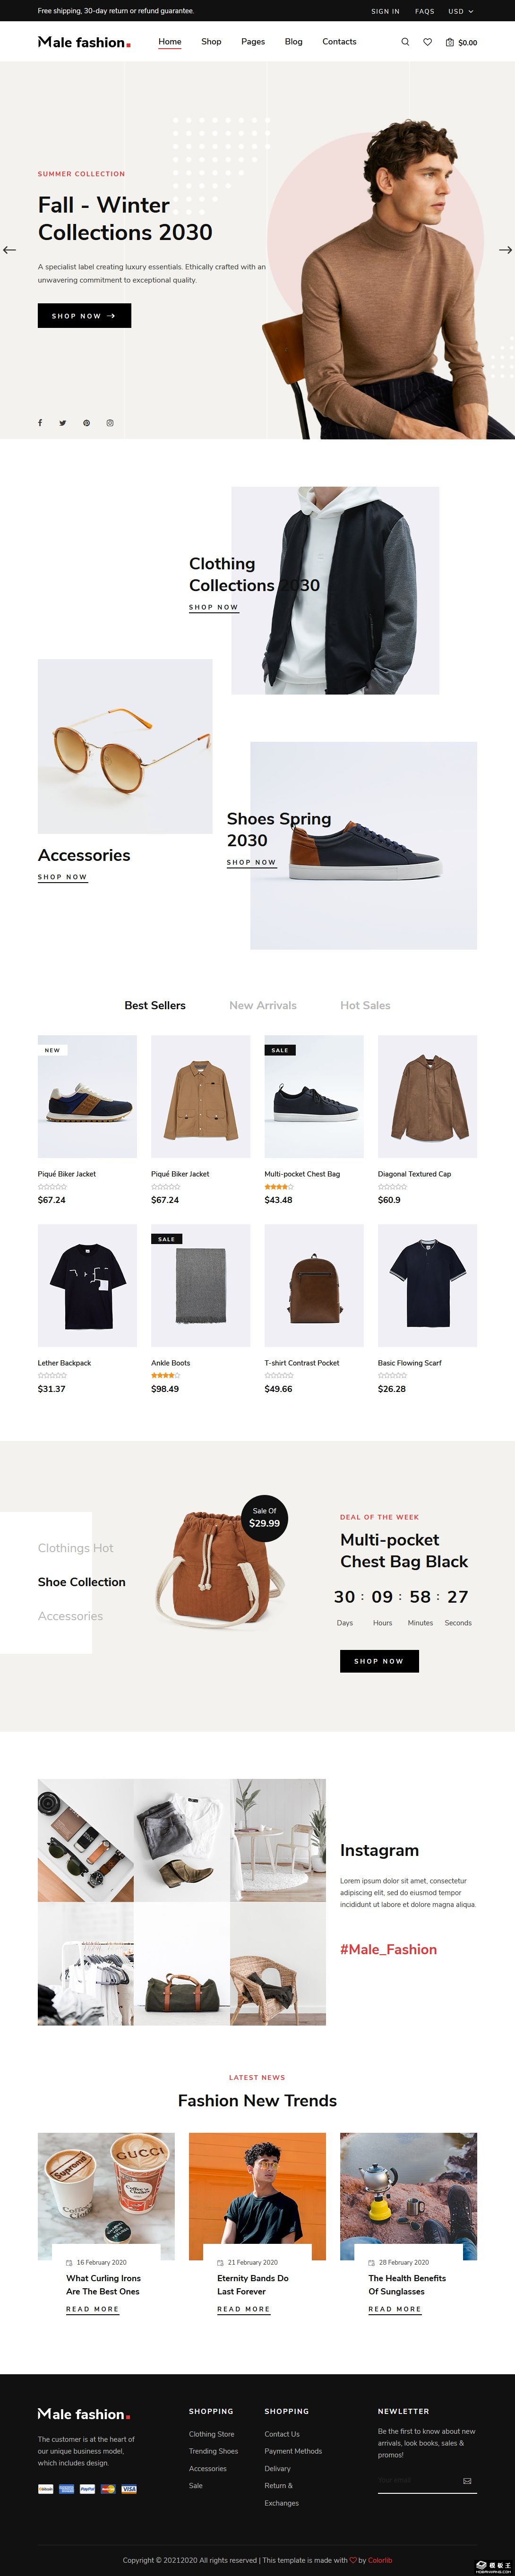
Task: Go to next hero slide with right arrow
Action: pyautogui.click(x=505, y=250)
